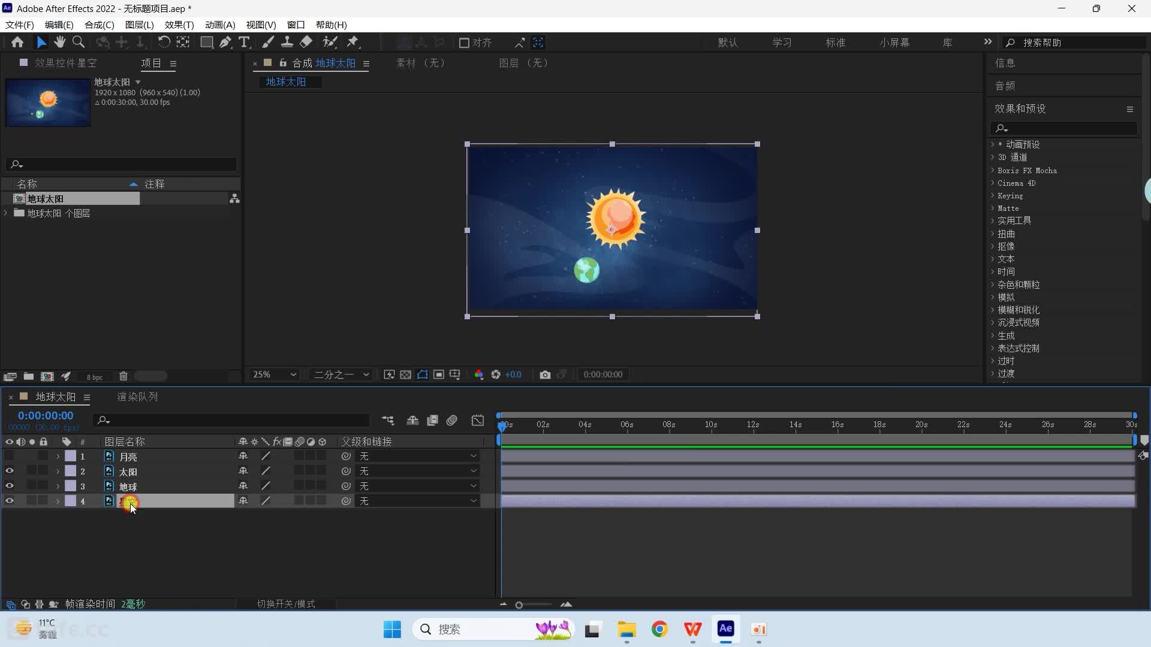
Task: Select the Hand tool
Action: 59,43
